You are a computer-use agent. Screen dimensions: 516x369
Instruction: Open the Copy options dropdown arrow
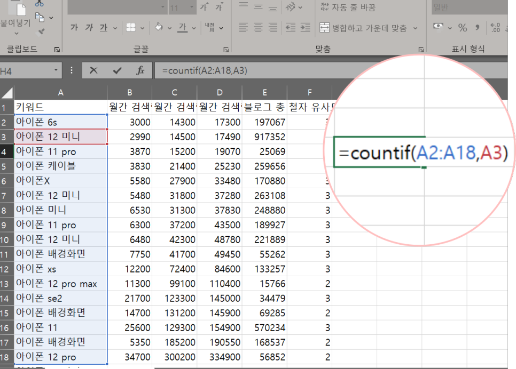coord(51,18)
